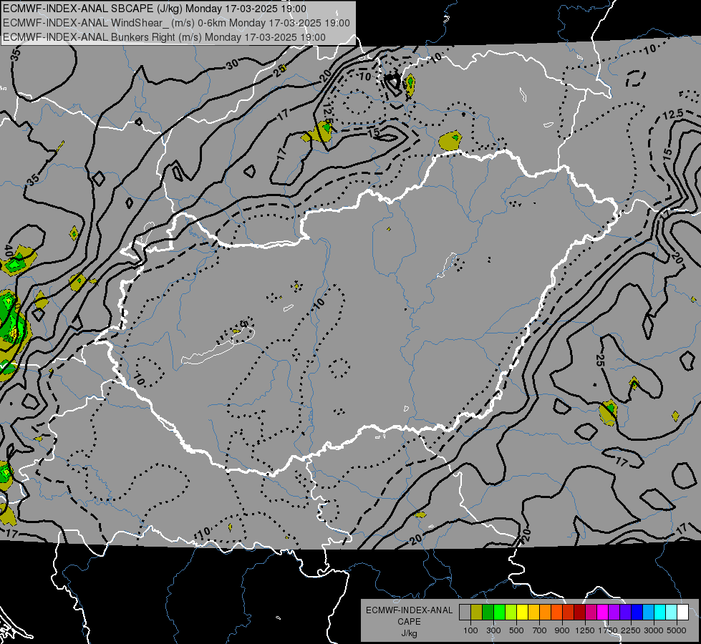Click the 40 contour label
Viewport: 701px width, 644px height.
8,250
